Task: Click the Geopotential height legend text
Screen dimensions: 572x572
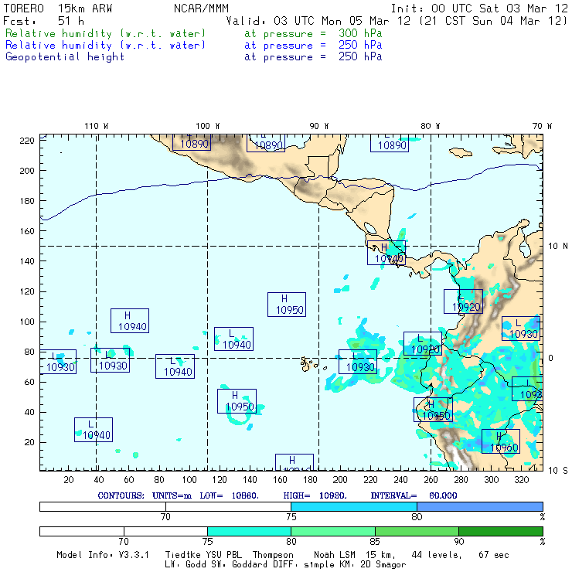Action: click(65, 56)
